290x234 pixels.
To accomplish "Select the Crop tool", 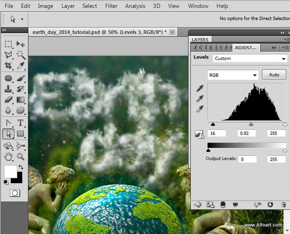I will (8, 65).
